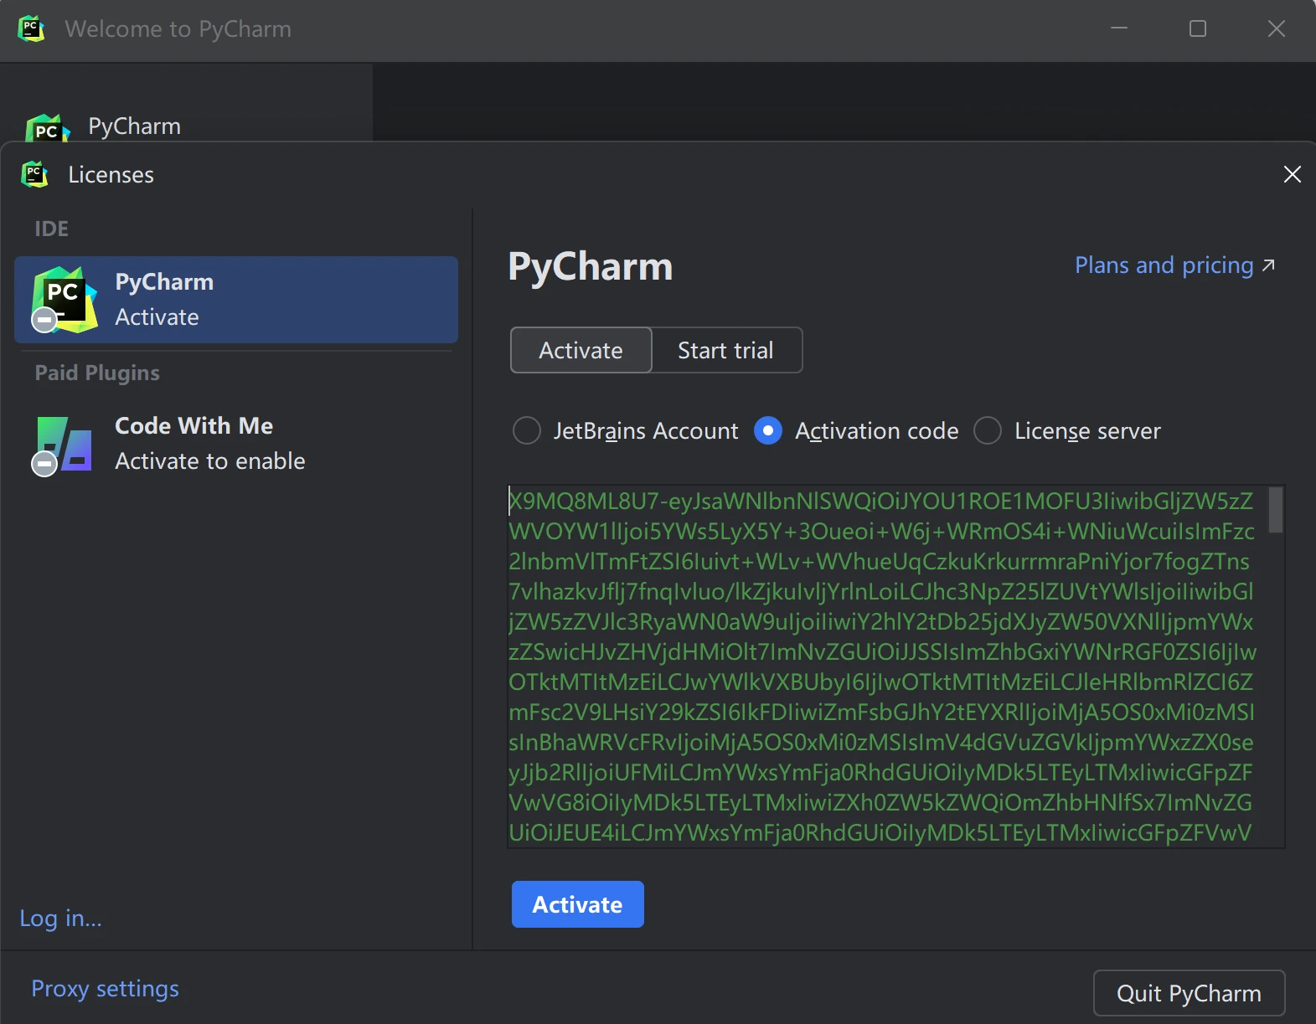Maximize the Welcome to PyCharm window
1316x1024 pixels.
pos(1198,28)
